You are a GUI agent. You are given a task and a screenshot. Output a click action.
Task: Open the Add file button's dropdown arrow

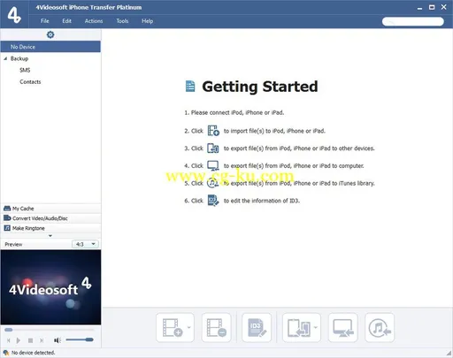[189, 327]
